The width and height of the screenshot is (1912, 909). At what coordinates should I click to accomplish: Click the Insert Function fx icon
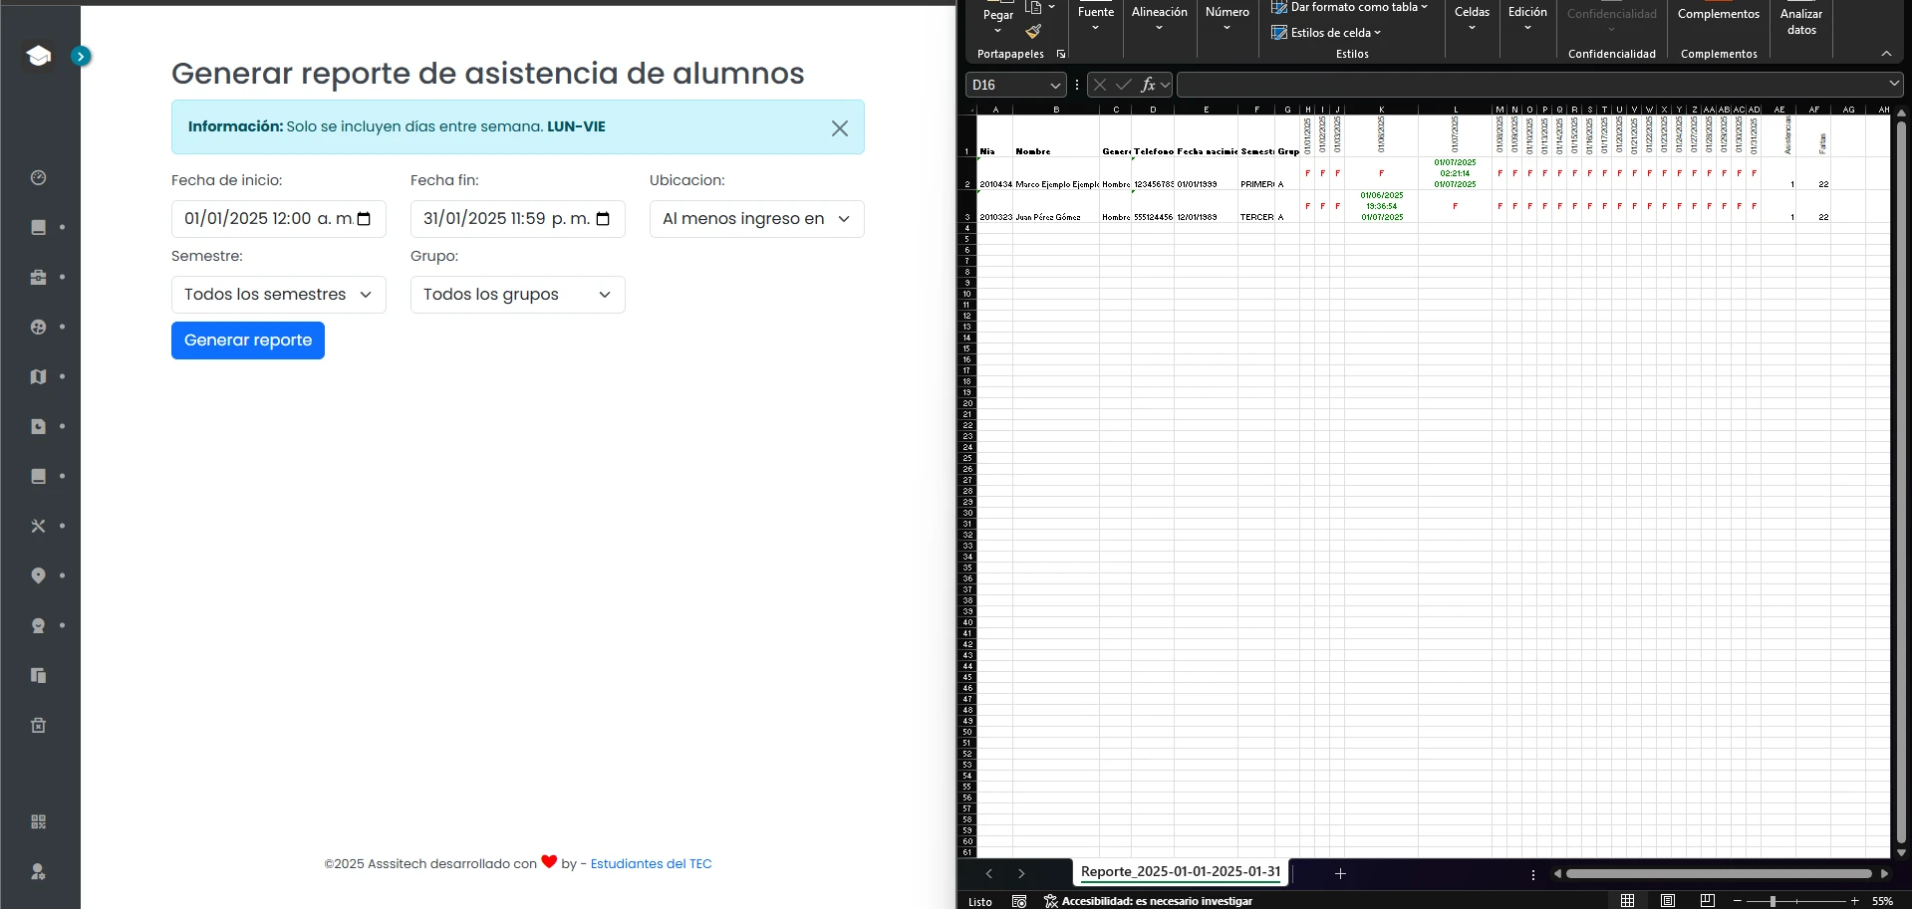point(1148,85)
